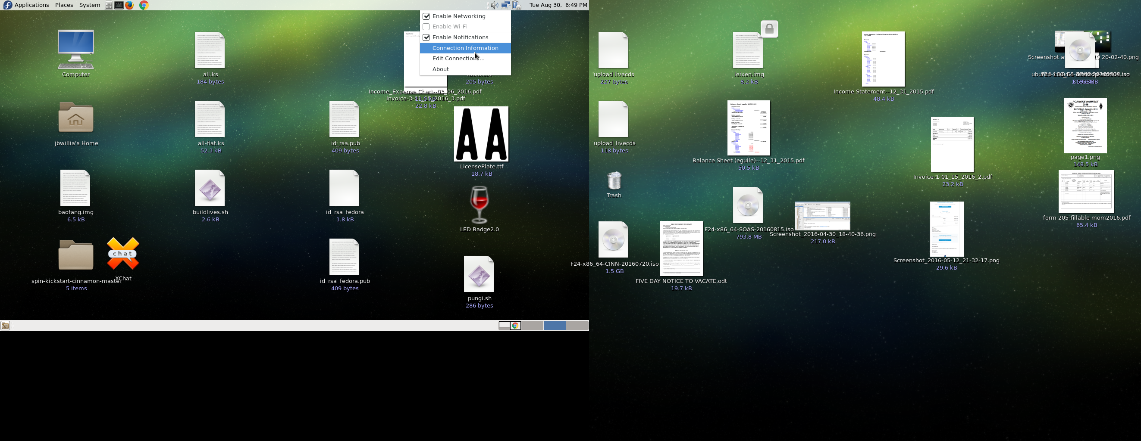This screenshot has height=441, width=1141.
Task: Select the buildlives.sh script icon
Action: point(210,188)
